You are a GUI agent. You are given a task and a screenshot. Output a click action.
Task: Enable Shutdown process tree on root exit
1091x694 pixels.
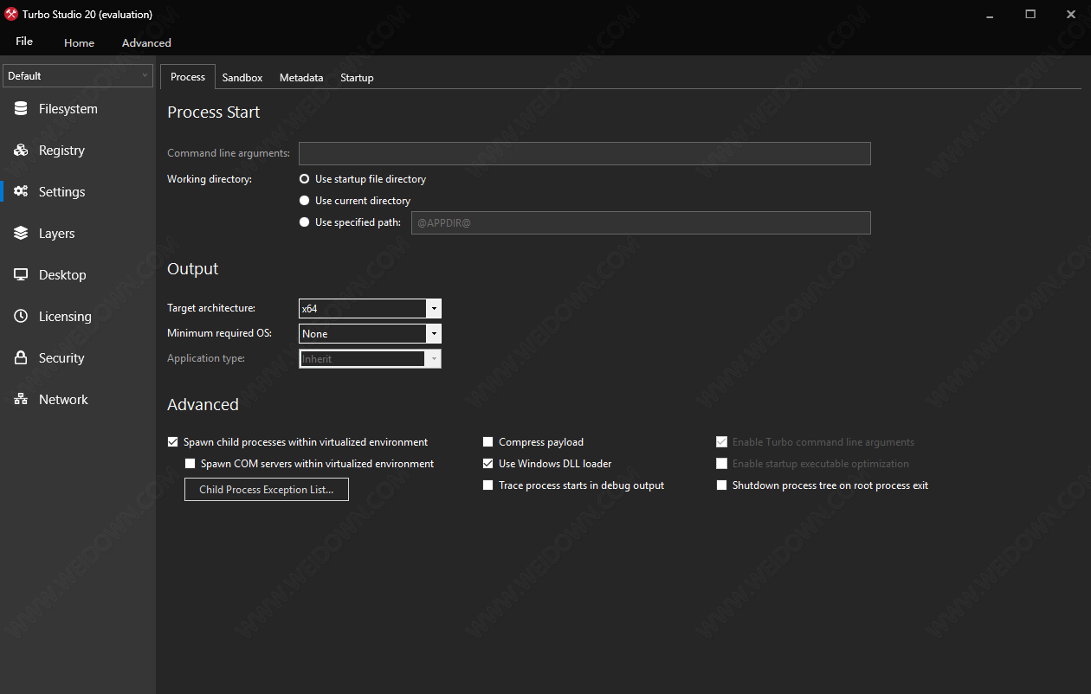coord(721,485)
